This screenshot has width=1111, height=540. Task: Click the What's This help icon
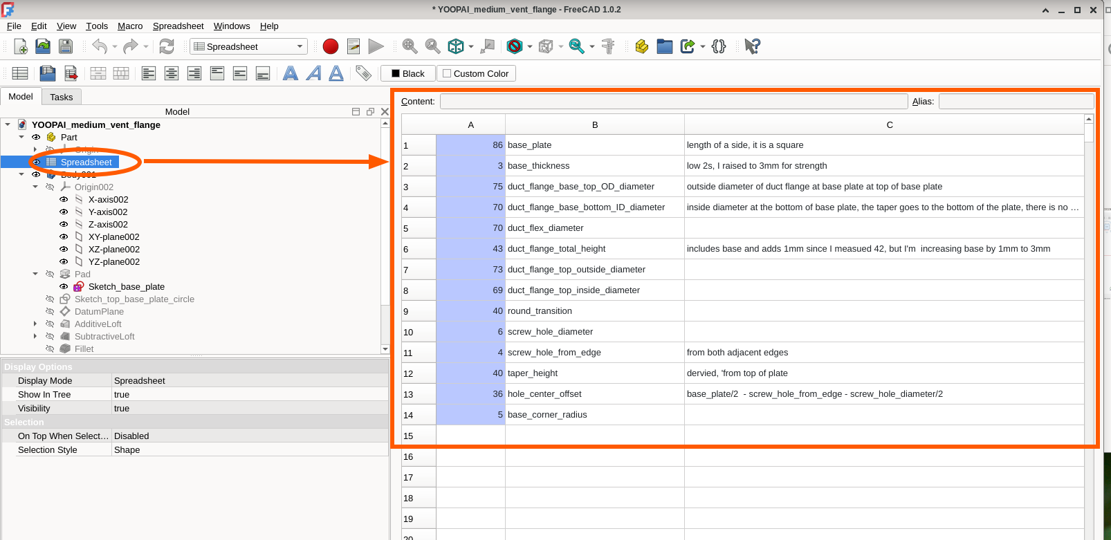pyautogui.click(x=752, y=46)
